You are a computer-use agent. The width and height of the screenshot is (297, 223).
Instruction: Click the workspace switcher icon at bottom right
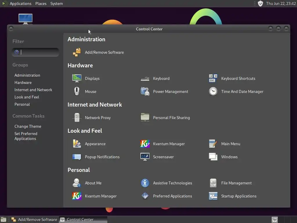pos(275,220)
